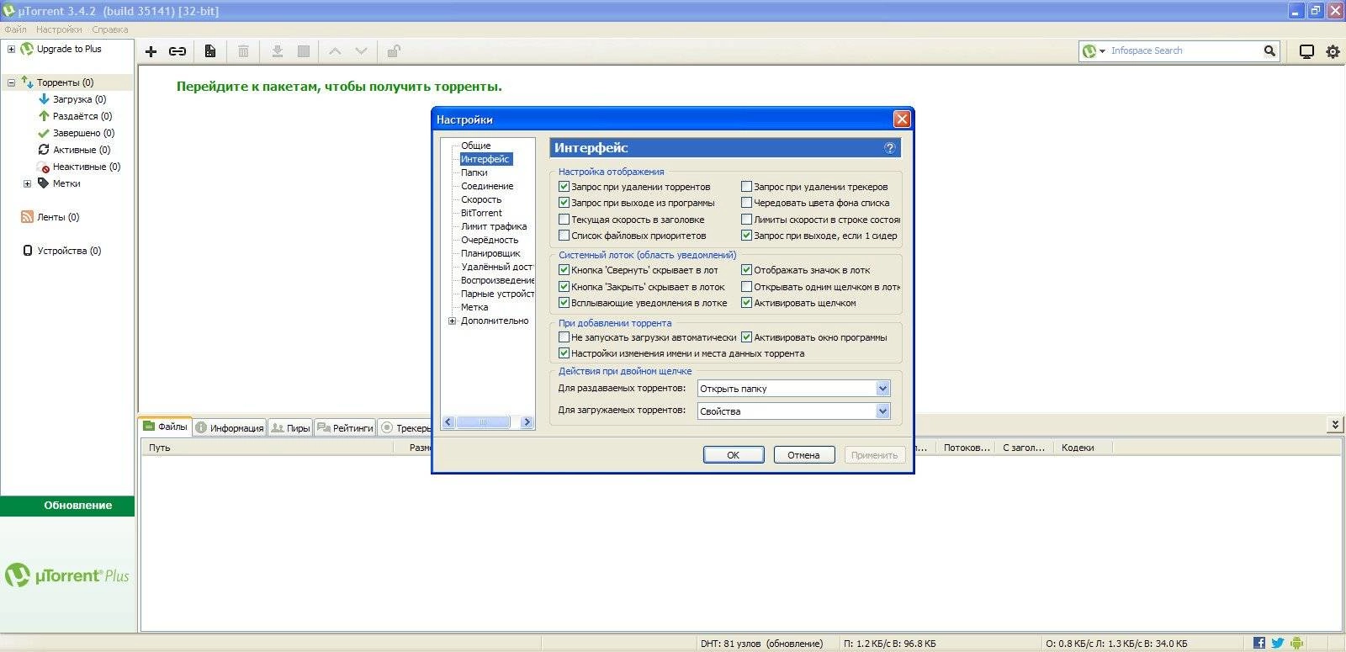Image resolution: width=1346 pixels, height=652 pixels.
Task: Move torrent up the queue arrow
Action: click(335, 51)
